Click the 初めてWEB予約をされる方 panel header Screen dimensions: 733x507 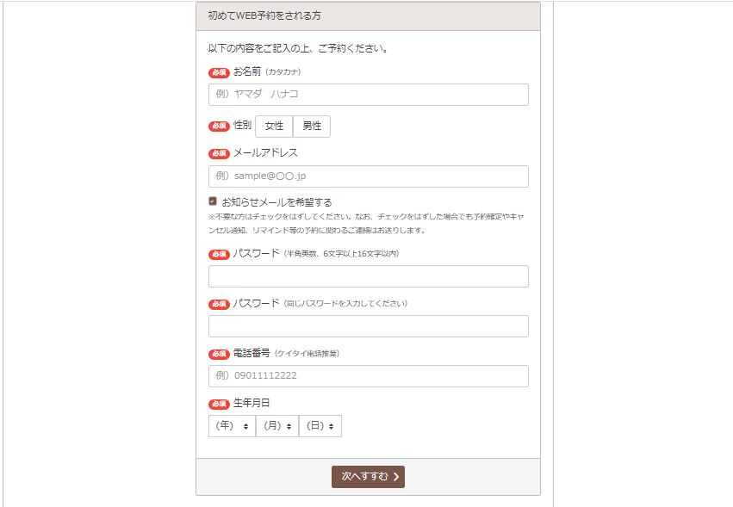tap(368, 15)
